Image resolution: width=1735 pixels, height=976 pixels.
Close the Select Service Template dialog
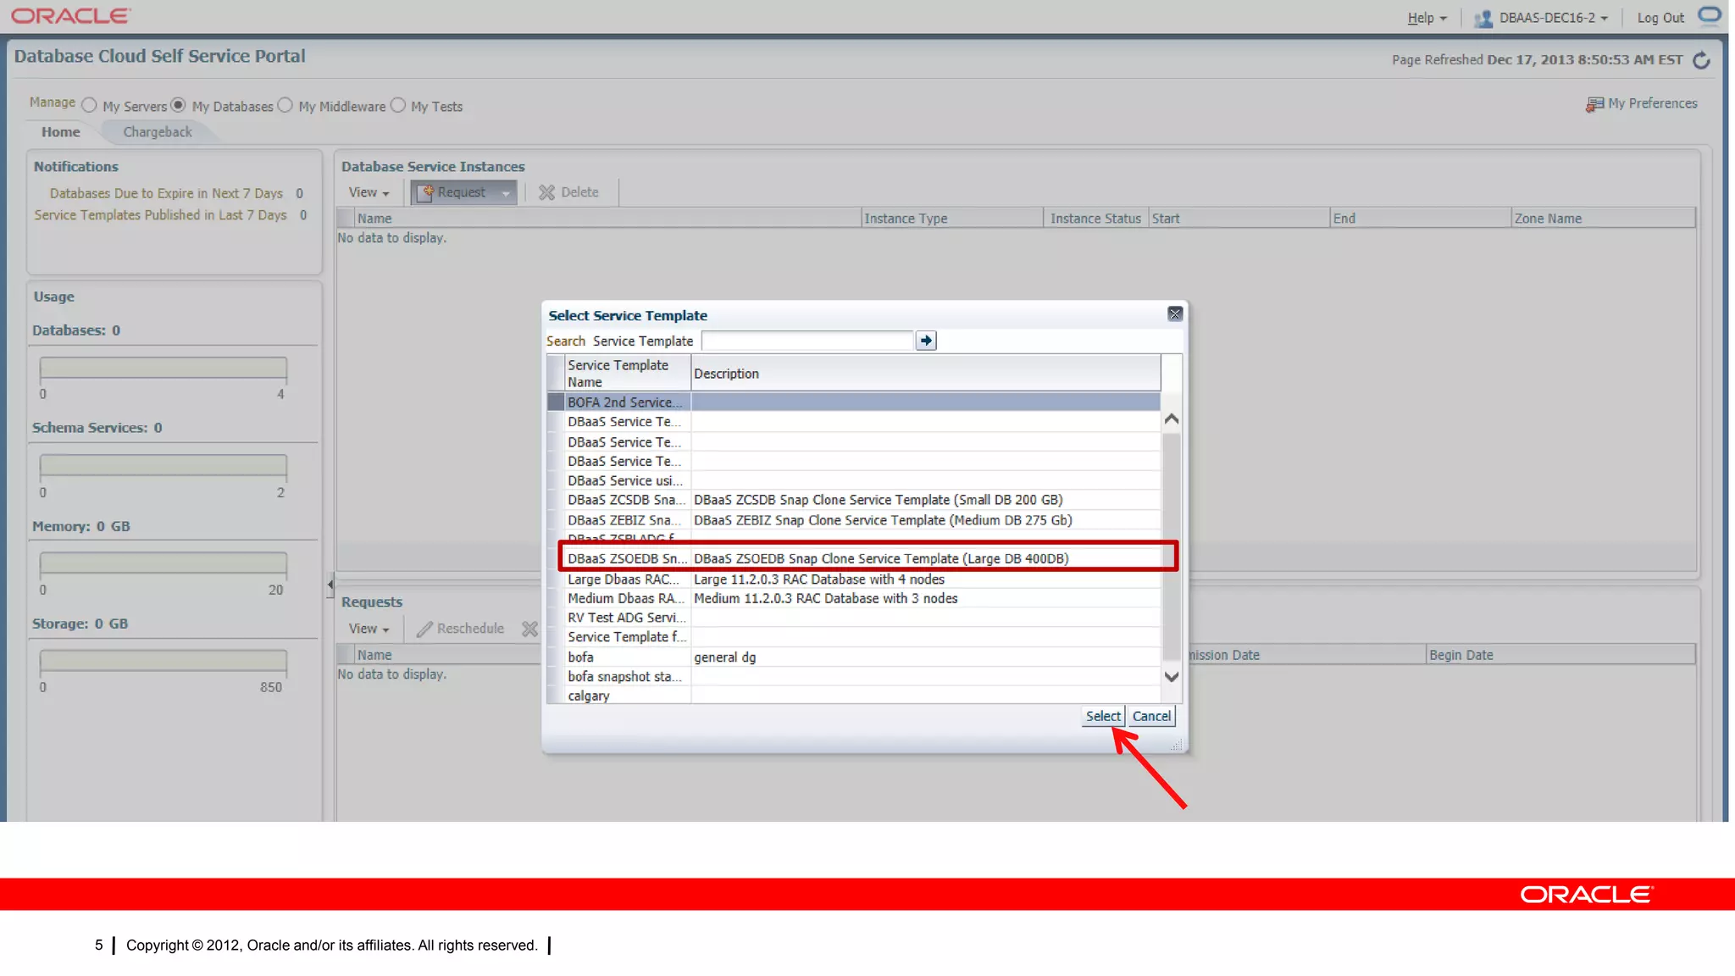point(1174,314)
